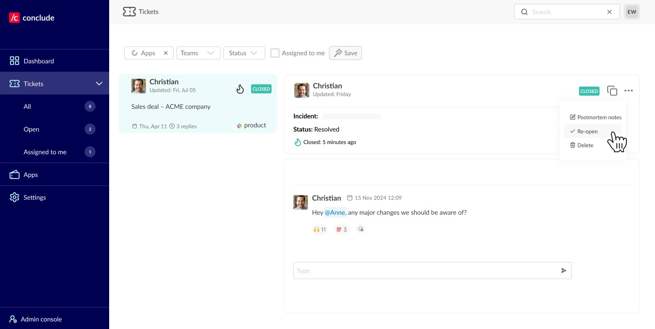Image resolution: width=655 pixels, height=329 pixels.
Task: Click the flame icon on Christian's ticket card
Action: [x=240, y=89]
